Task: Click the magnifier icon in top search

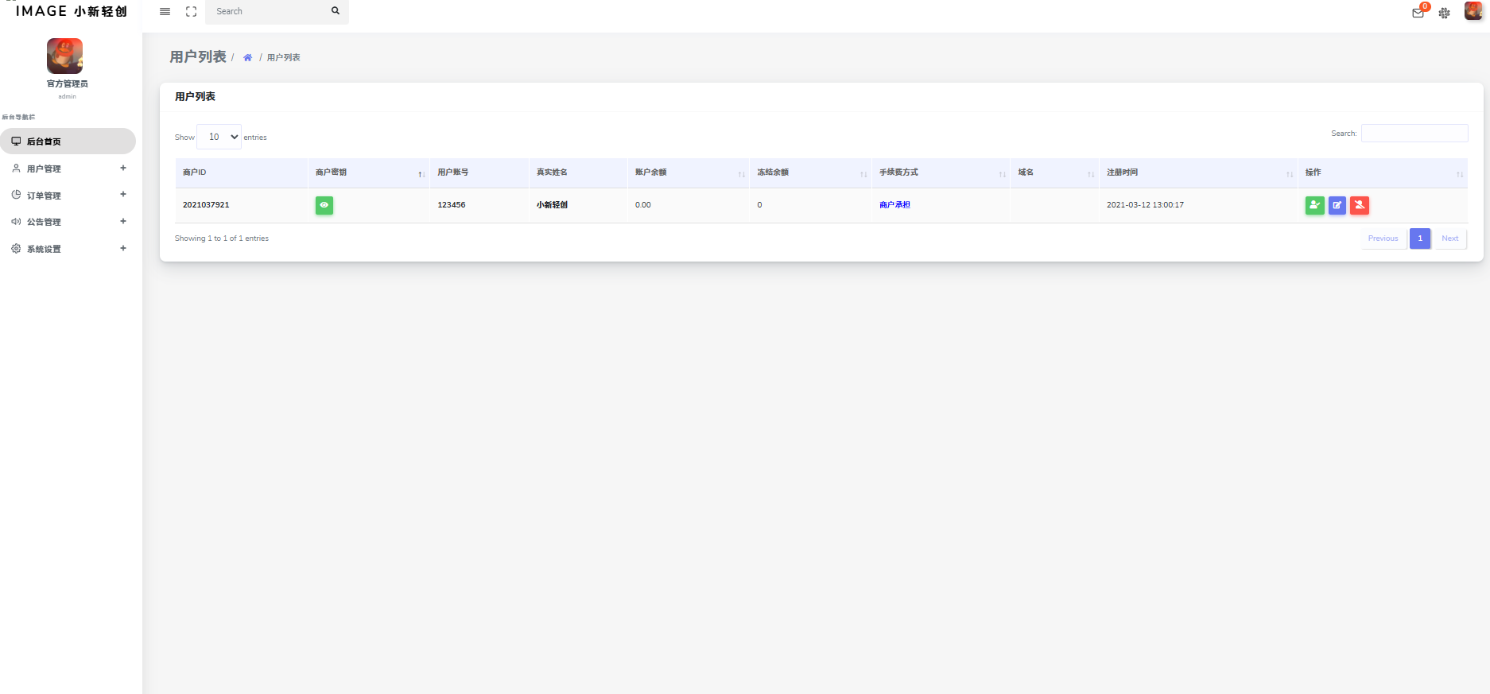Action: click(x=336, y=11)
